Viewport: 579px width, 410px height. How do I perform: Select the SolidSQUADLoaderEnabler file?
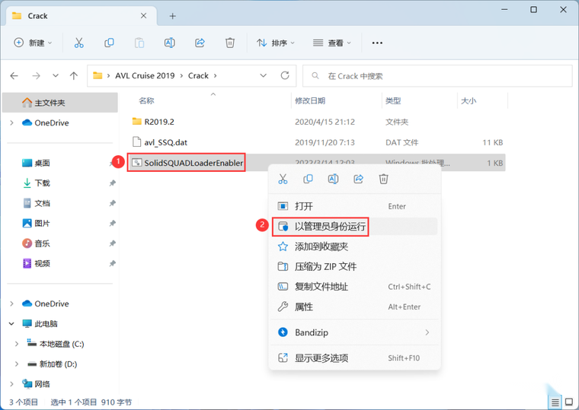(x=194, y=163)
